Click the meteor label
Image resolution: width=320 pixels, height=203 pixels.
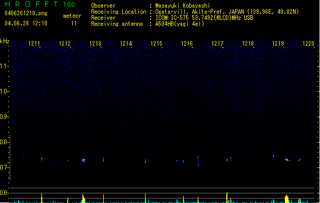(x=72, y=16)
